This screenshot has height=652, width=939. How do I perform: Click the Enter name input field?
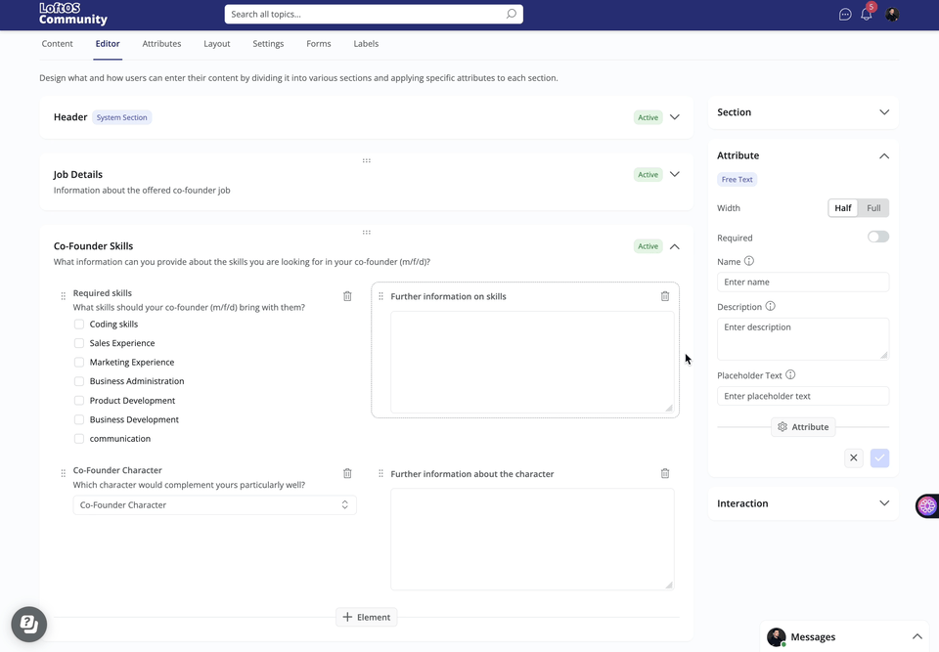pos(802,282)
